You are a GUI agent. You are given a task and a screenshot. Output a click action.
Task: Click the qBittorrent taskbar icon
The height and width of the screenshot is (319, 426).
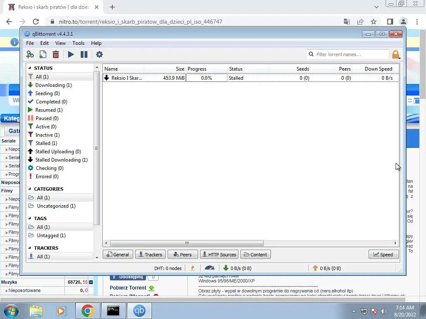139,311
